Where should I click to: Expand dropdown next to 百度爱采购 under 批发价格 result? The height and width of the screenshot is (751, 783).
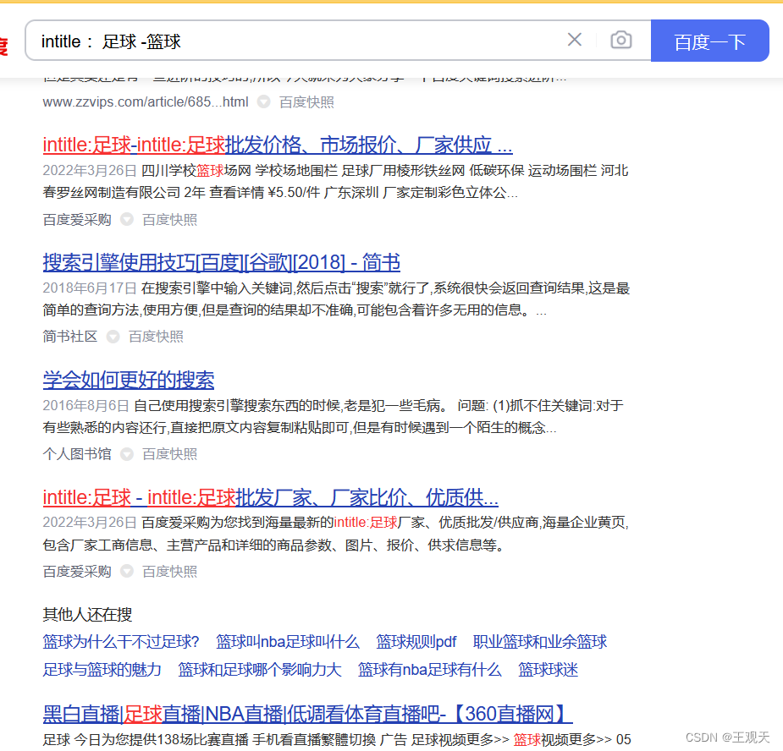[127, 219]
